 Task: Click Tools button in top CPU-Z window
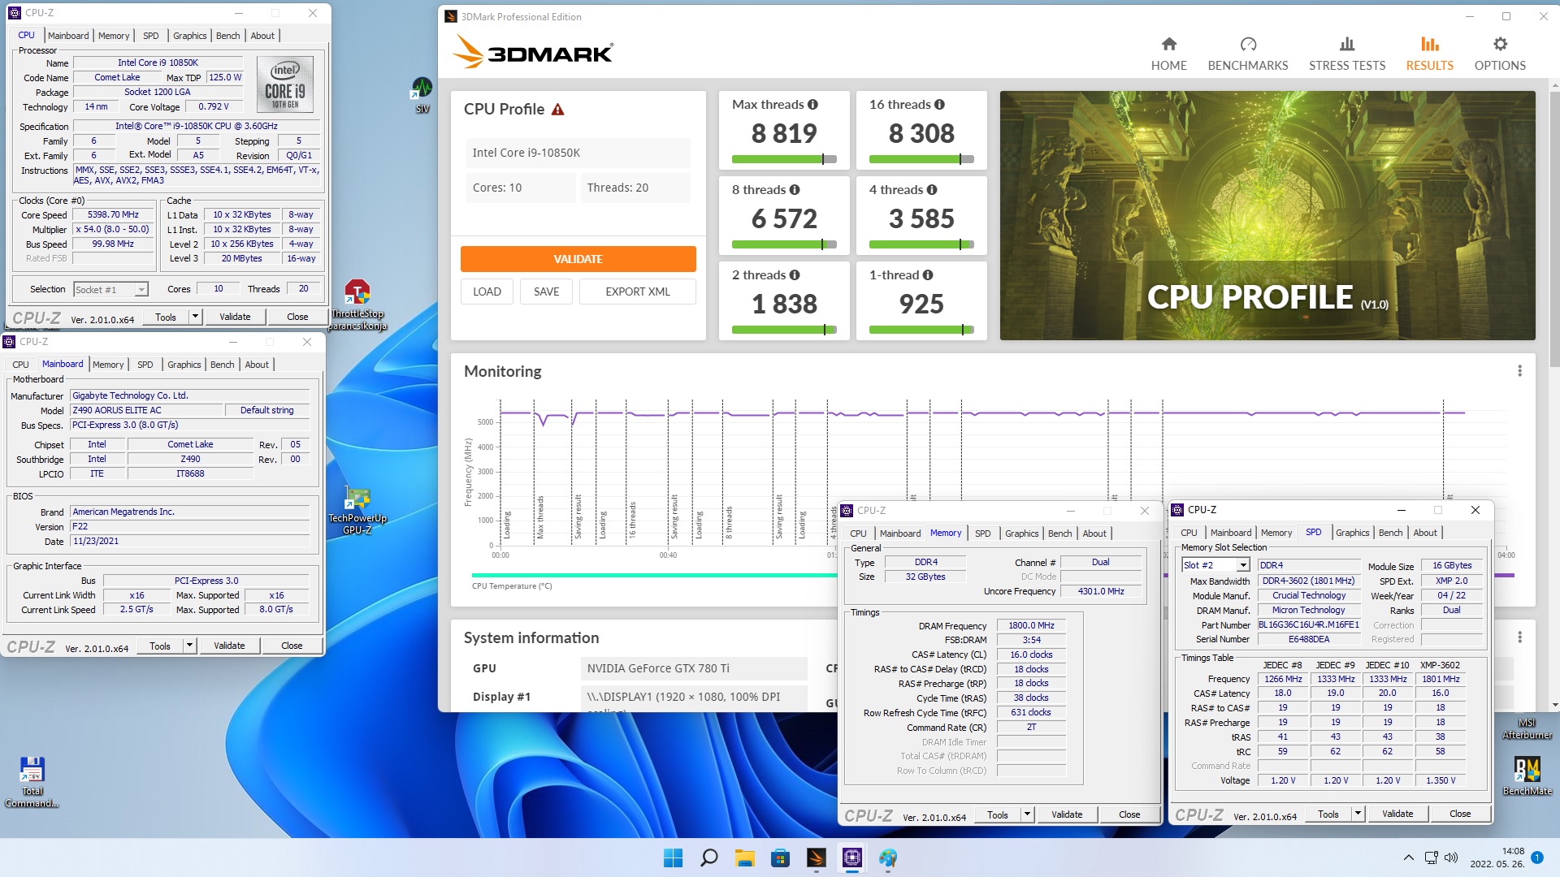click(x=166, y=317)
